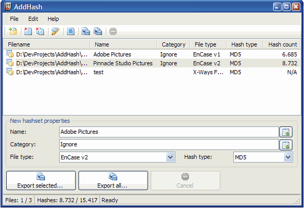This screenshot has height=208, width=304.
Task: Click the grey cancel toolbar icon
Action: 113,31
